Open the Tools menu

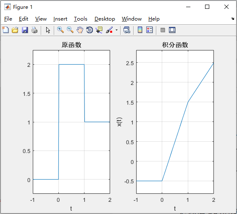[81, 19]
